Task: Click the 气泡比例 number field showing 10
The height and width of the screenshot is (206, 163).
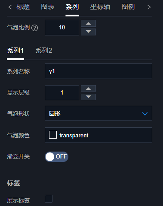Action: [62, 28]
